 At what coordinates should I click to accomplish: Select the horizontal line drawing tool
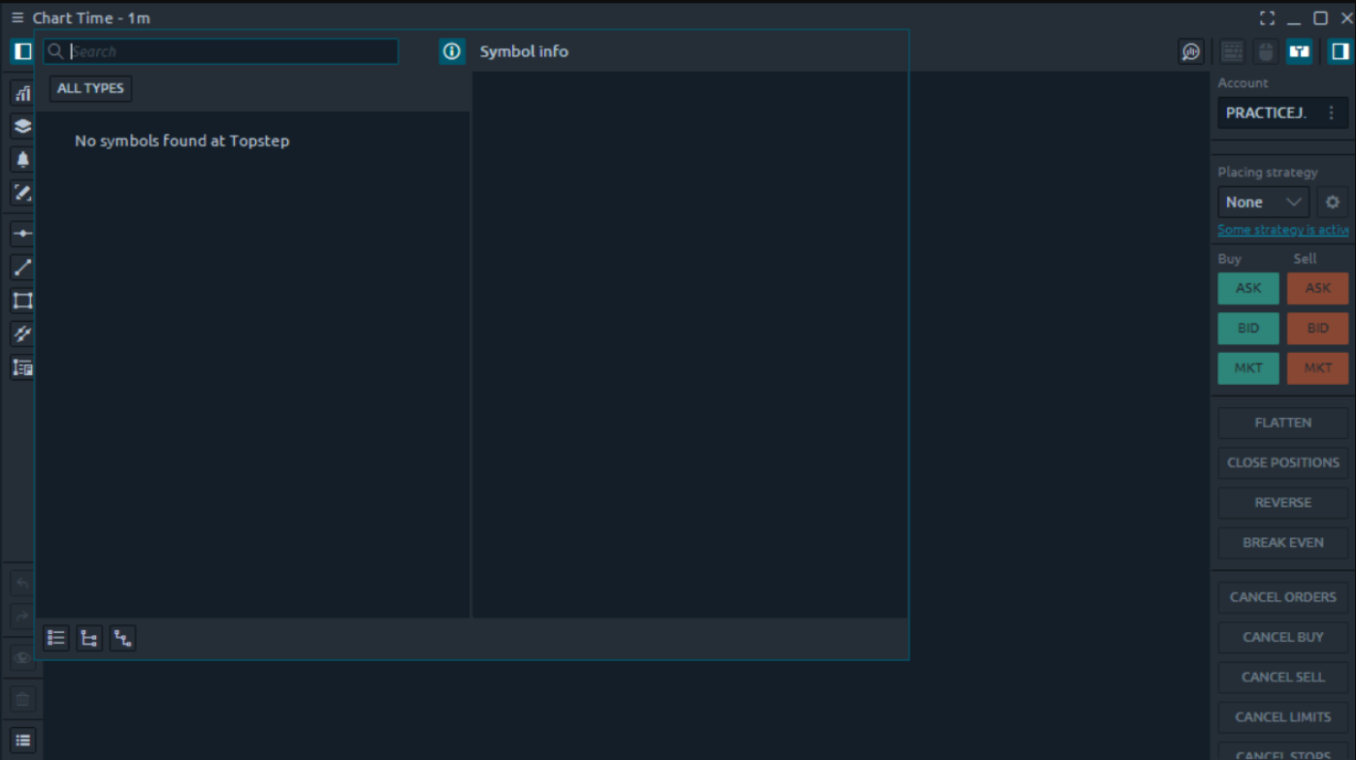22,234
